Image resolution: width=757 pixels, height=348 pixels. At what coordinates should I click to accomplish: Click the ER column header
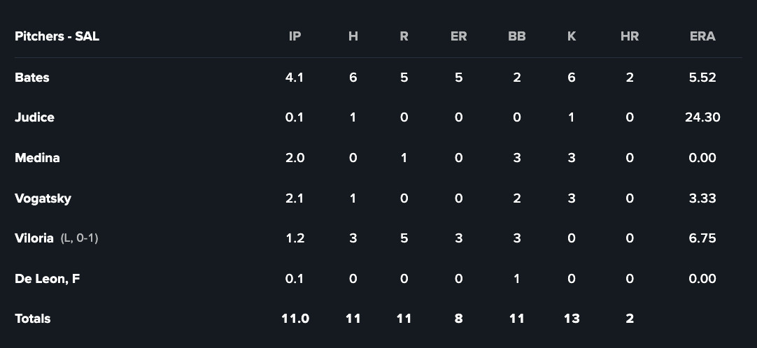point(458,36)
